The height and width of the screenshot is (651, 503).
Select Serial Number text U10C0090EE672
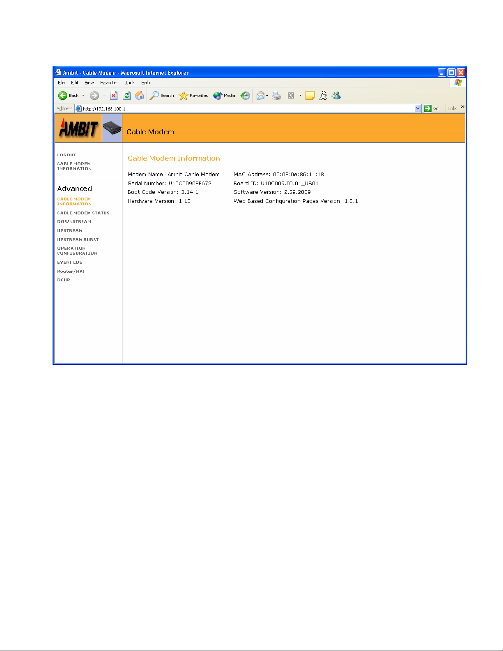point(190,183)
